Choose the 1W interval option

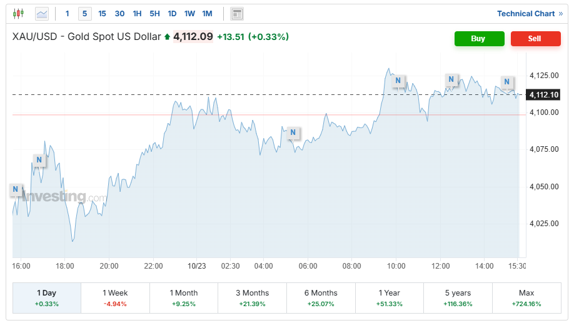click(x=189, y=13)
